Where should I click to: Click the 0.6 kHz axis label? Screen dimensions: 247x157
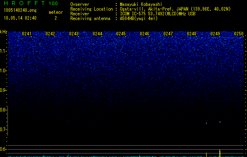pos(3,149)
